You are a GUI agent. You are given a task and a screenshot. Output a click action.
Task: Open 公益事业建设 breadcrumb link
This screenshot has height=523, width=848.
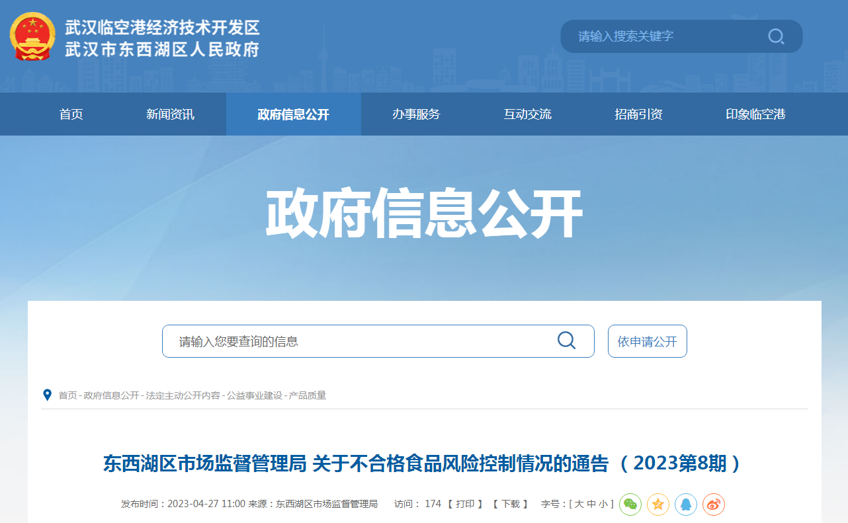(255, 395)
